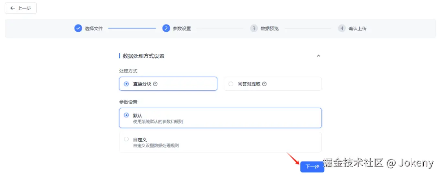Click the step 3 circle icon
This screenshot has width=440, height=175.
[x=254, y=28]
